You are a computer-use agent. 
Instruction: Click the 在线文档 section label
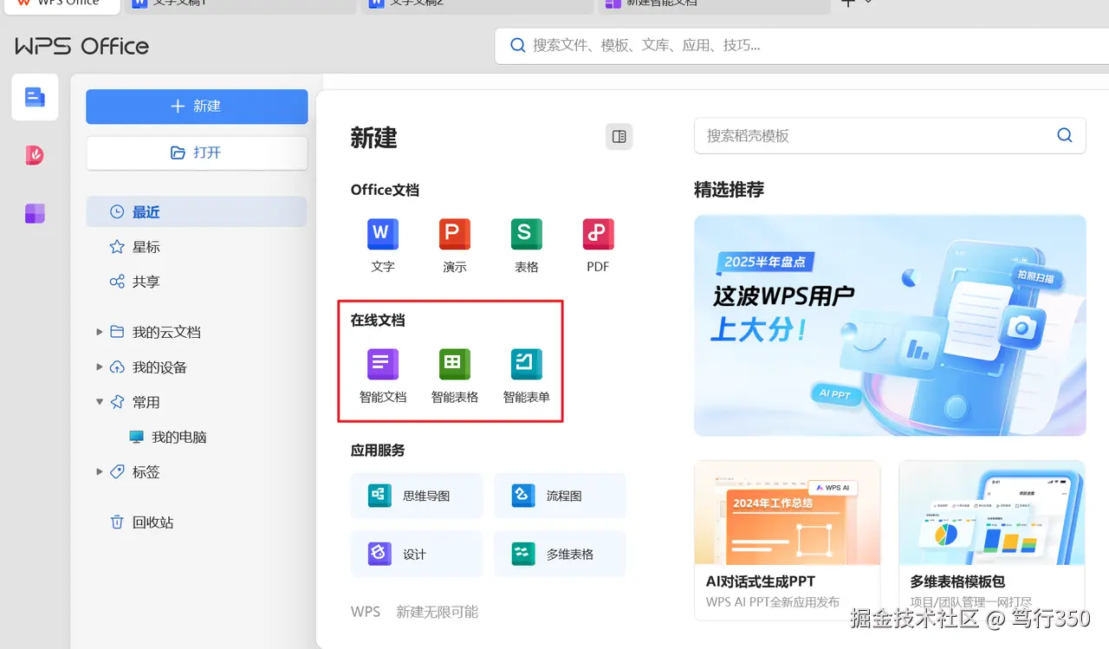point(377,320)
